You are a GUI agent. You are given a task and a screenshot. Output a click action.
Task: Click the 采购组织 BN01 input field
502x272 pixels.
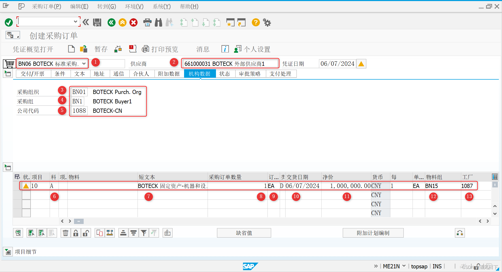pyautogui.click(x=79, y=92)
